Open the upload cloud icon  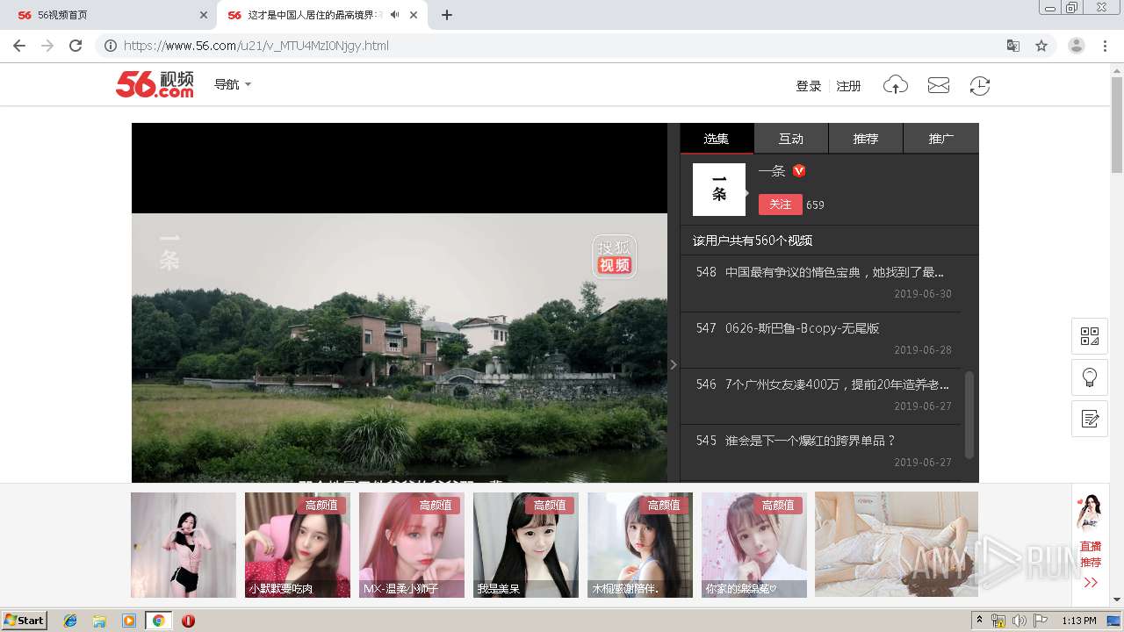pos(895,85)
